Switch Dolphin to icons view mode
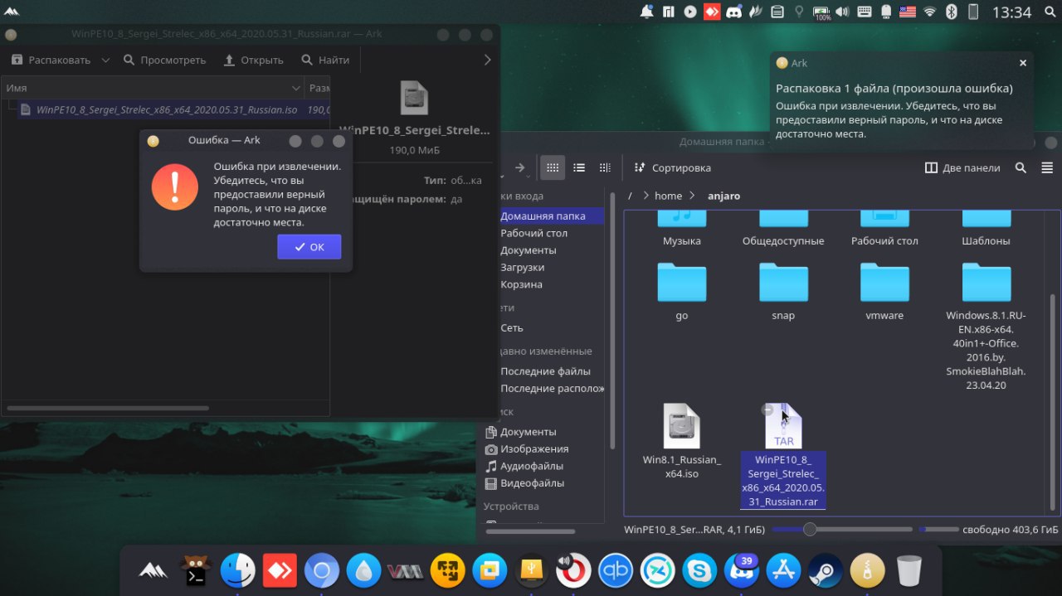The height and width of the screenshot is (596, 1062). point(553,167)
